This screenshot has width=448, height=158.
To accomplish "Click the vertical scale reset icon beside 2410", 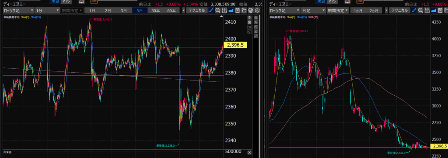I will pos(250,17).
